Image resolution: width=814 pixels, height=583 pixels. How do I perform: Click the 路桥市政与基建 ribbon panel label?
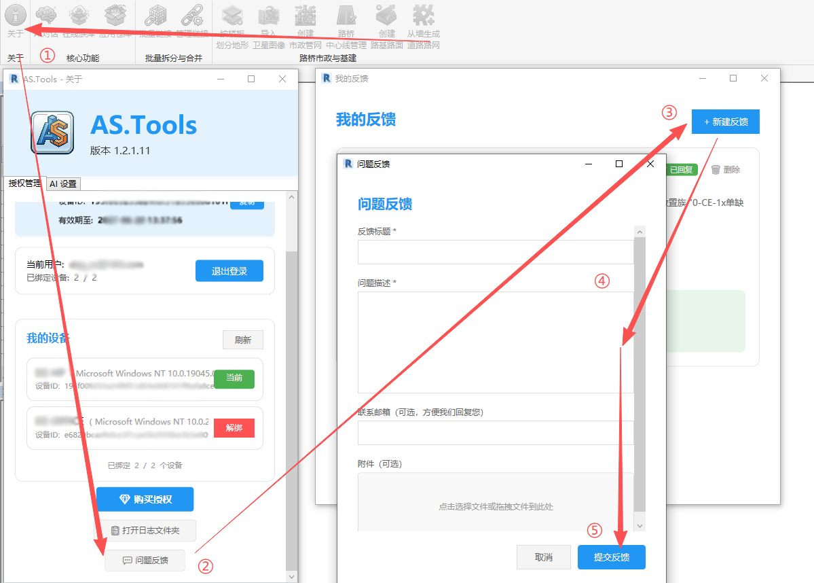coord(328,58)
